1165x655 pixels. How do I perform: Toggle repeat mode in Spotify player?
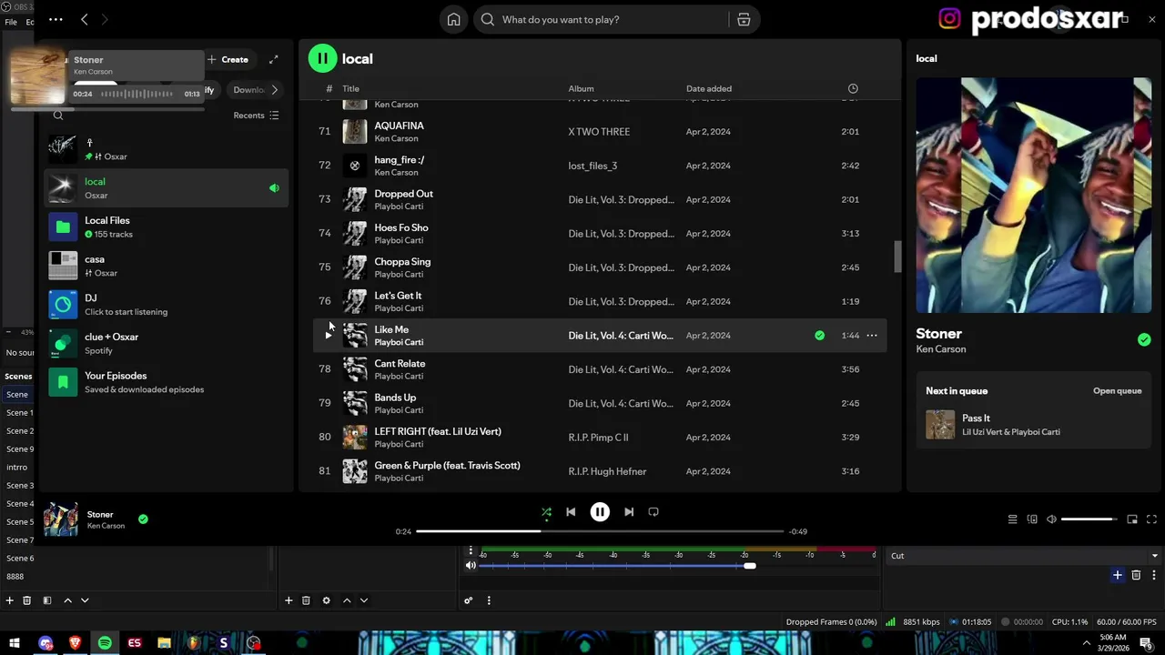(x=653, y=512)
